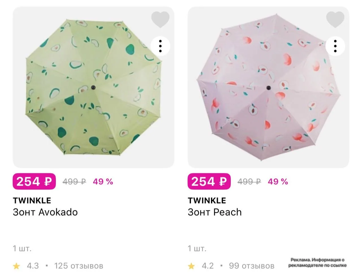Open the pink peach umbrella photo

268,87
